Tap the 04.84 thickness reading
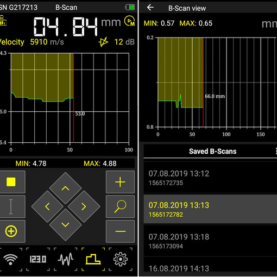 [66, 27]
